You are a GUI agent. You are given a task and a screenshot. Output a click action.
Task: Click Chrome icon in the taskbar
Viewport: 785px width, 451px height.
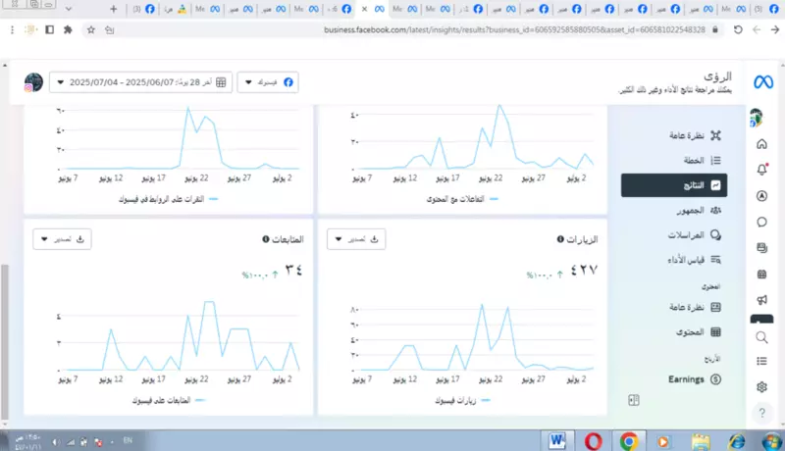(x=629, y=441)
